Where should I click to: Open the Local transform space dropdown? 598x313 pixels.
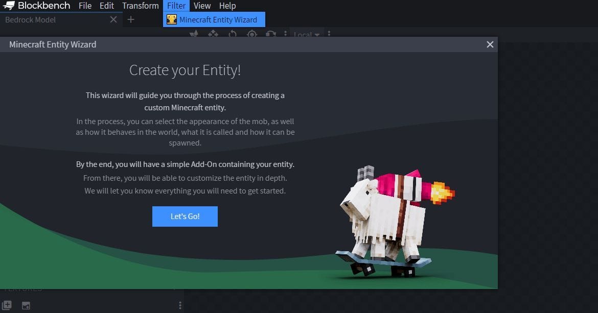point(306,34)
